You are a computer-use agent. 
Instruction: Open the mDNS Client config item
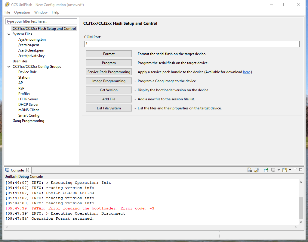coord(29,110)
